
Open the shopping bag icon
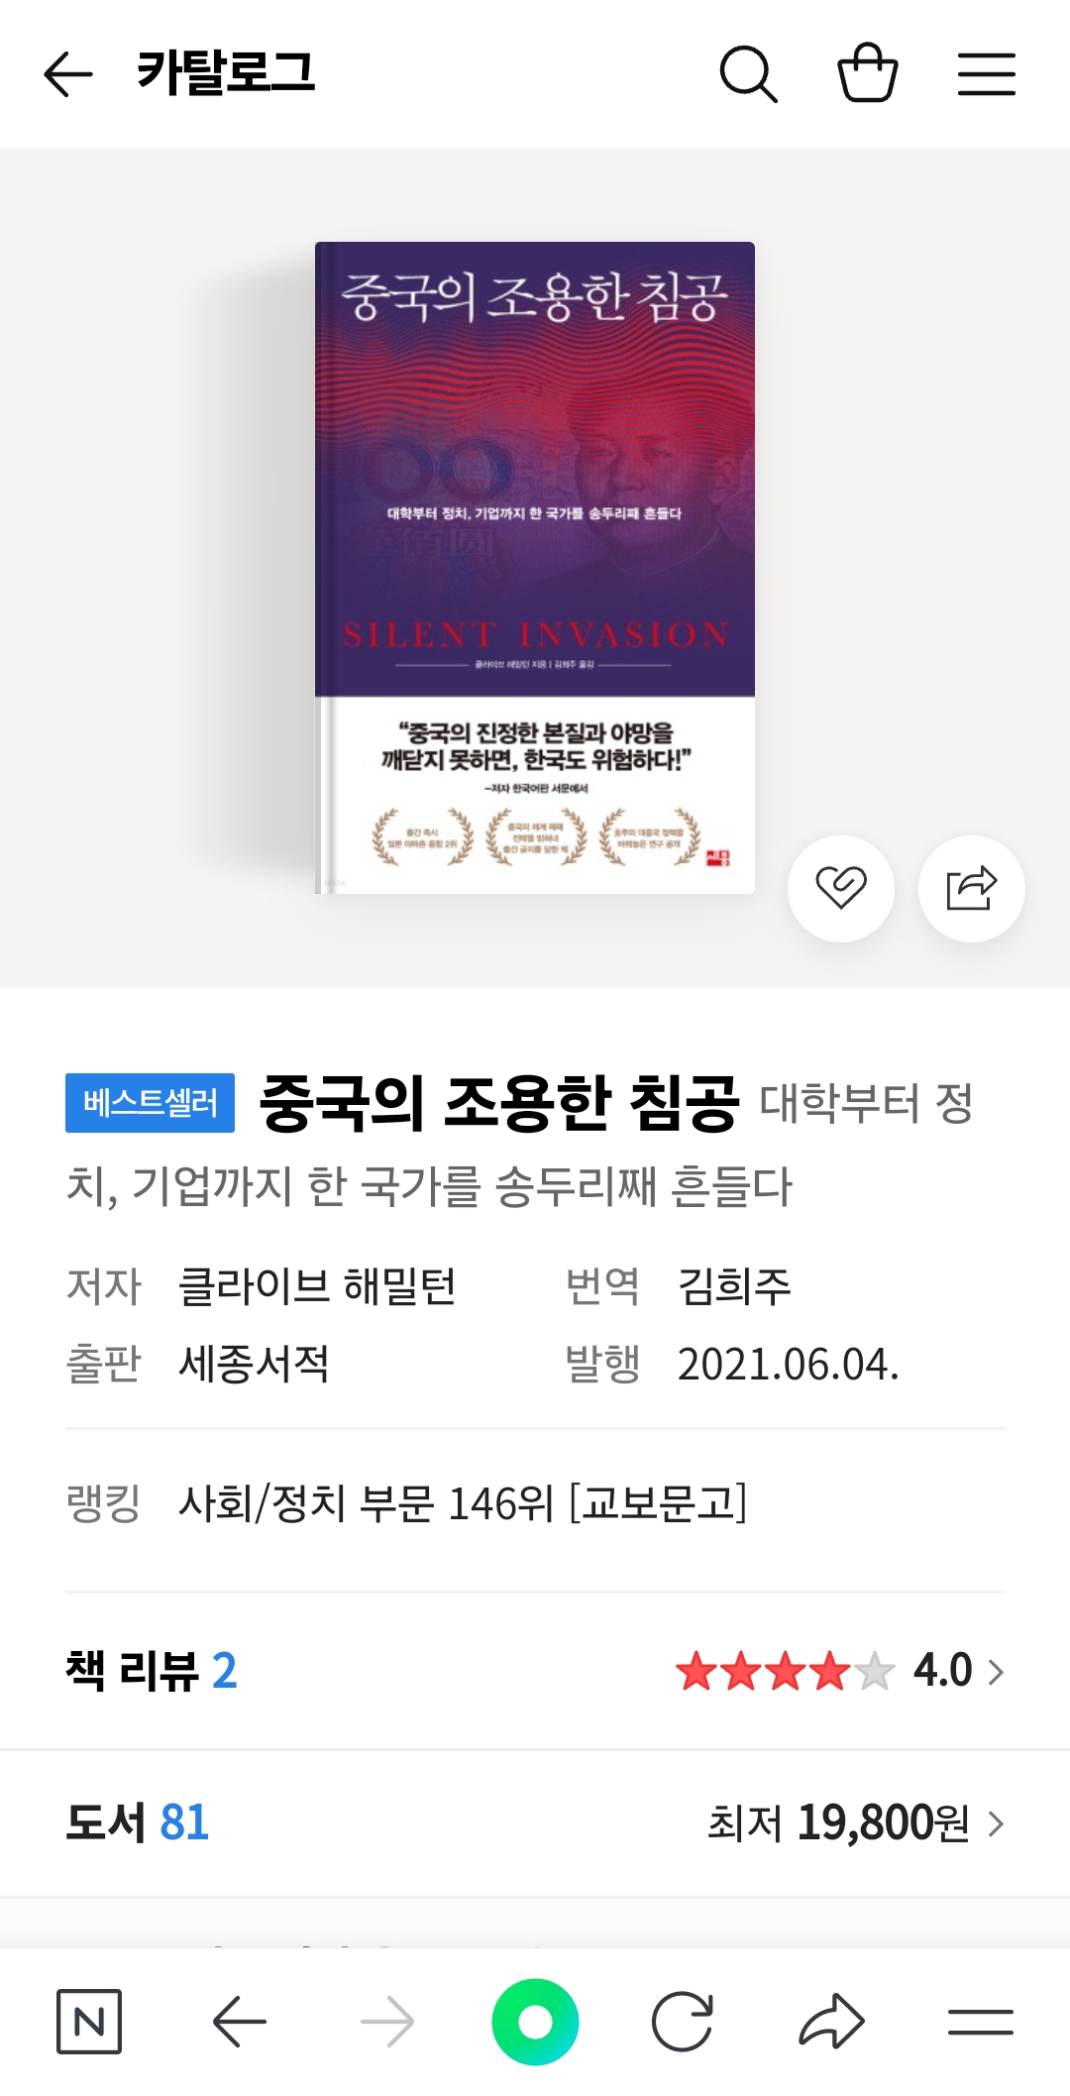point(868,72)
